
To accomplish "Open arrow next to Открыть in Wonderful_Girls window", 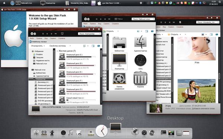I will tap(180, 34).
